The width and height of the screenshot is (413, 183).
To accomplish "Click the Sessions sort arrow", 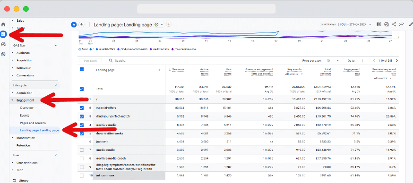I will (170, 70).
